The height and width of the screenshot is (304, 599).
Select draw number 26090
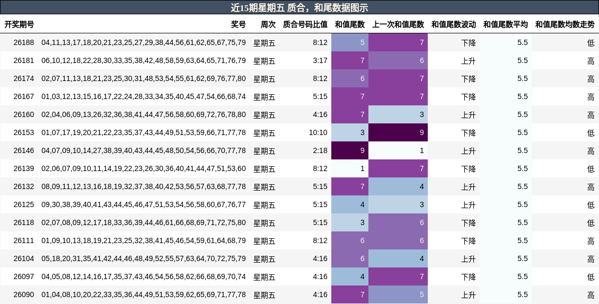point(24,294)
